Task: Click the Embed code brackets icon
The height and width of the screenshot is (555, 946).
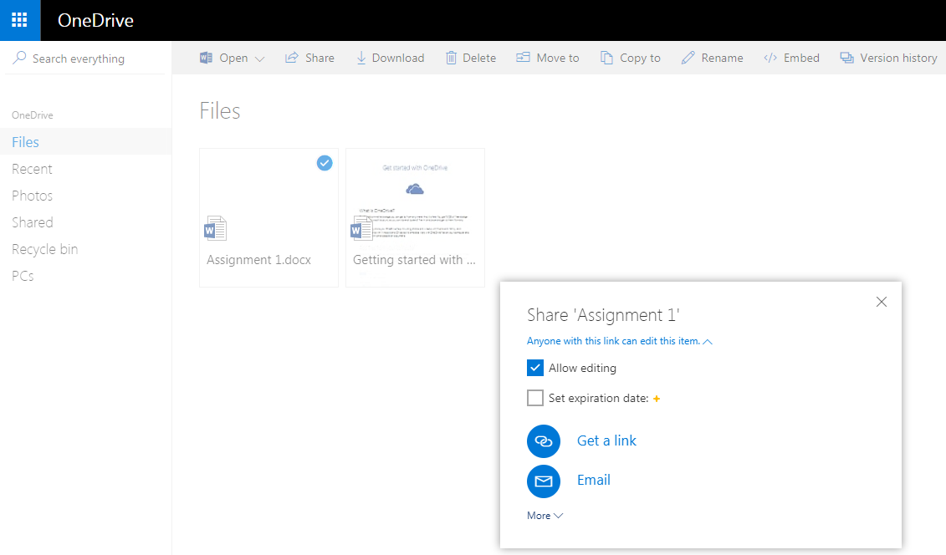Action: click(x=770, y=58)
